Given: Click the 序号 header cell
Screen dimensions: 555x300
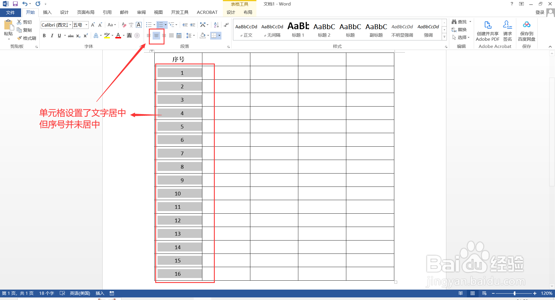Looking at the screenshot, I should pos(178,59).
